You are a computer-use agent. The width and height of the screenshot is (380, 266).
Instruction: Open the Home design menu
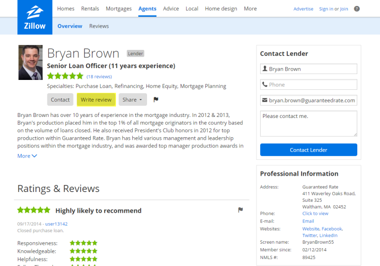(x=221, y=9)
